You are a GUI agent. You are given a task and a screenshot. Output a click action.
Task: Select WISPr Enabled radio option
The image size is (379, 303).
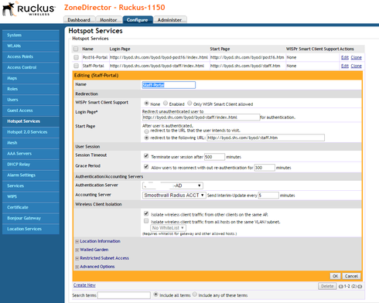[166, 103]
